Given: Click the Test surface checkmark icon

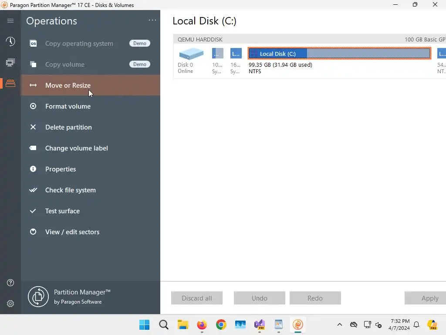Looking at the screenshot, I should pos(33,211).
